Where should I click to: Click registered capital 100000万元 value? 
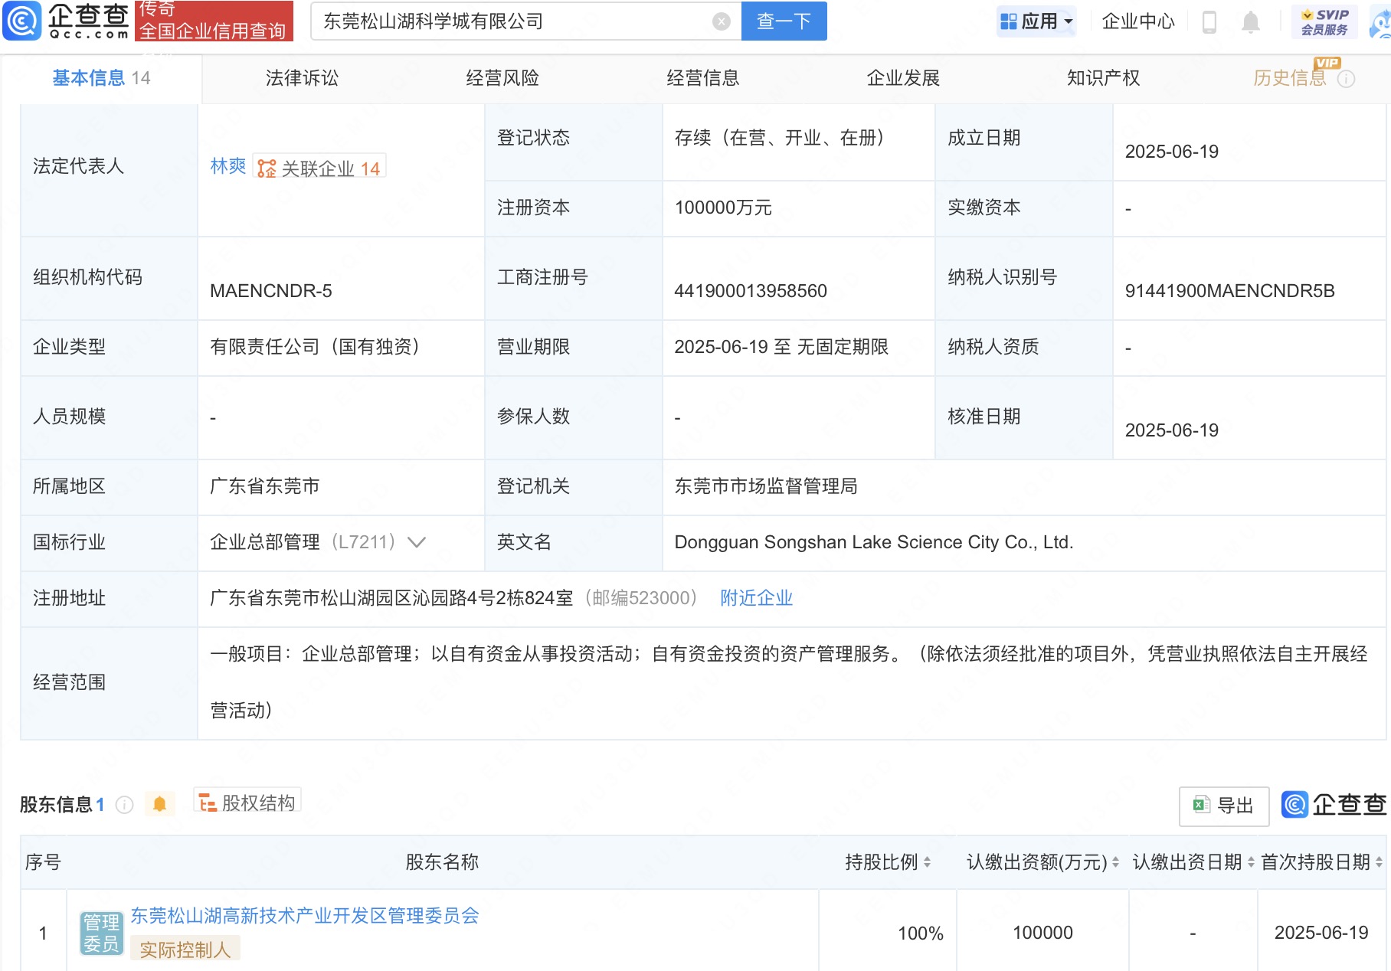pos(723,208)
